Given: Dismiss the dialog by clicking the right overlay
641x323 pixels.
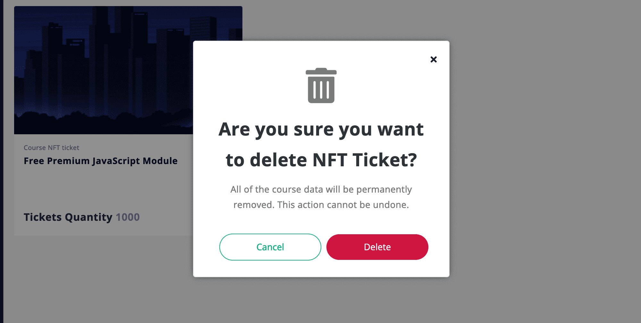Looking at the screenshot, I should [545, 160].
